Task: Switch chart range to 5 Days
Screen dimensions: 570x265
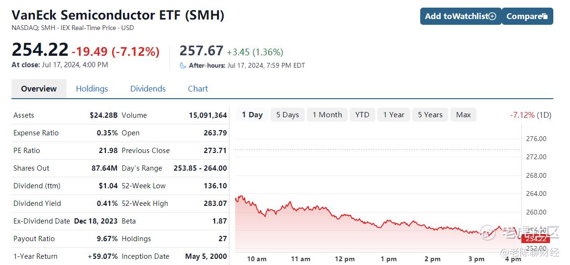Action: click(x=288, y=115)
